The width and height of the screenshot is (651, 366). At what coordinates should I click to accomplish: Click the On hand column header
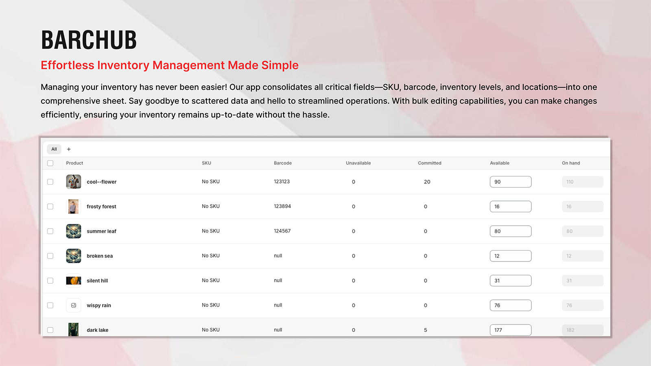(x=571, y=163)
